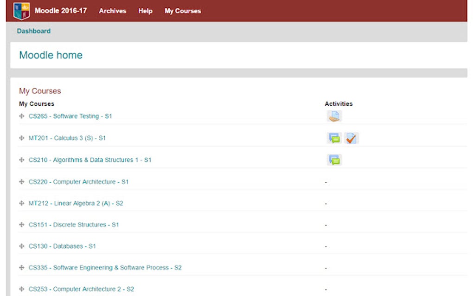Viewport: 473px width, 296px height.
Task: Open the Help menu item
Action: (x=145, y=11)
